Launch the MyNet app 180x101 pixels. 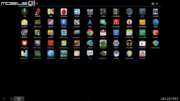(90, 43)
